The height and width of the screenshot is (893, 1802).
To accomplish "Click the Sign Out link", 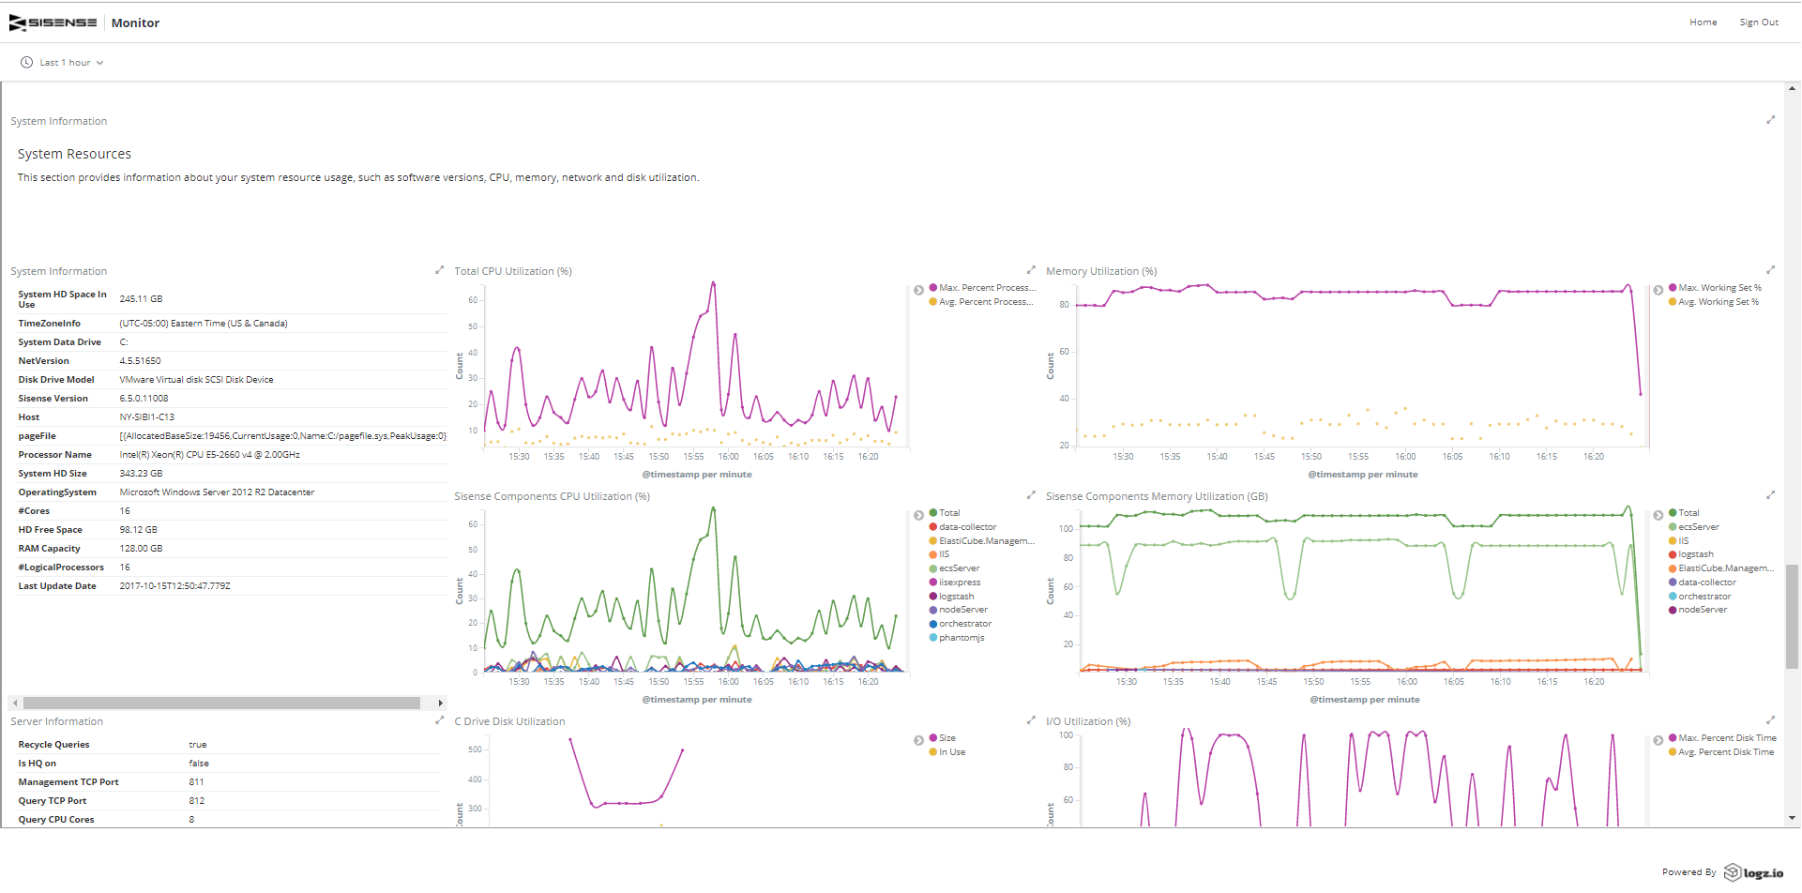I will [1759, 22].
